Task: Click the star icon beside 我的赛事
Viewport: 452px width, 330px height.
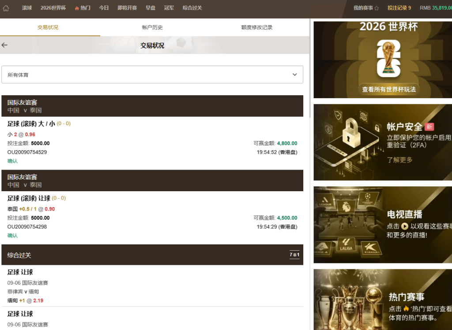Action: pyautogui.click(x=377, y=8)
